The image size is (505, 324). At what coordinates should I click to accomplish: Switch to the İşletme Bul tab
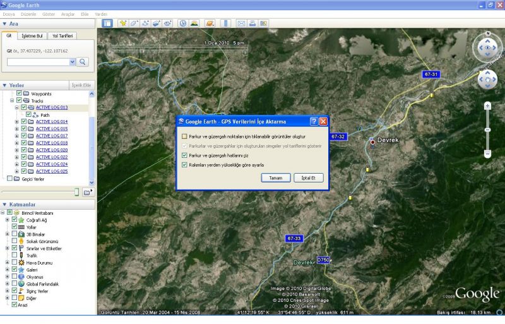tap(30, 36)
